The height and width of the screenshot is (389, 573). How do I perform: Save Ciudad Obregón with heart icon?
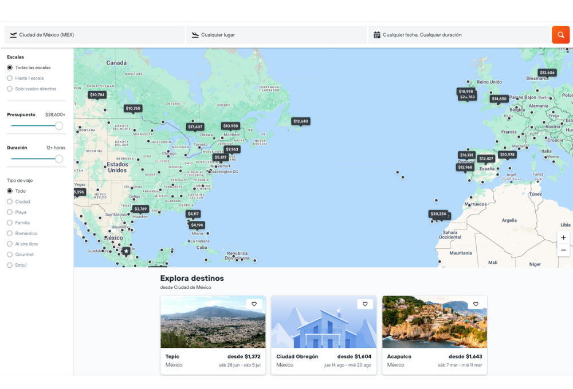tap(365, 304)
